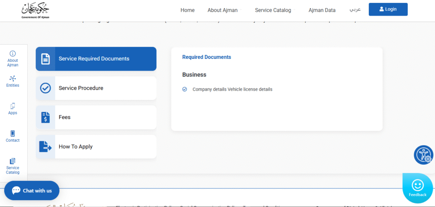Start a Chat with us conversation
The image size is (435, 207).
[x=32, y=190]
